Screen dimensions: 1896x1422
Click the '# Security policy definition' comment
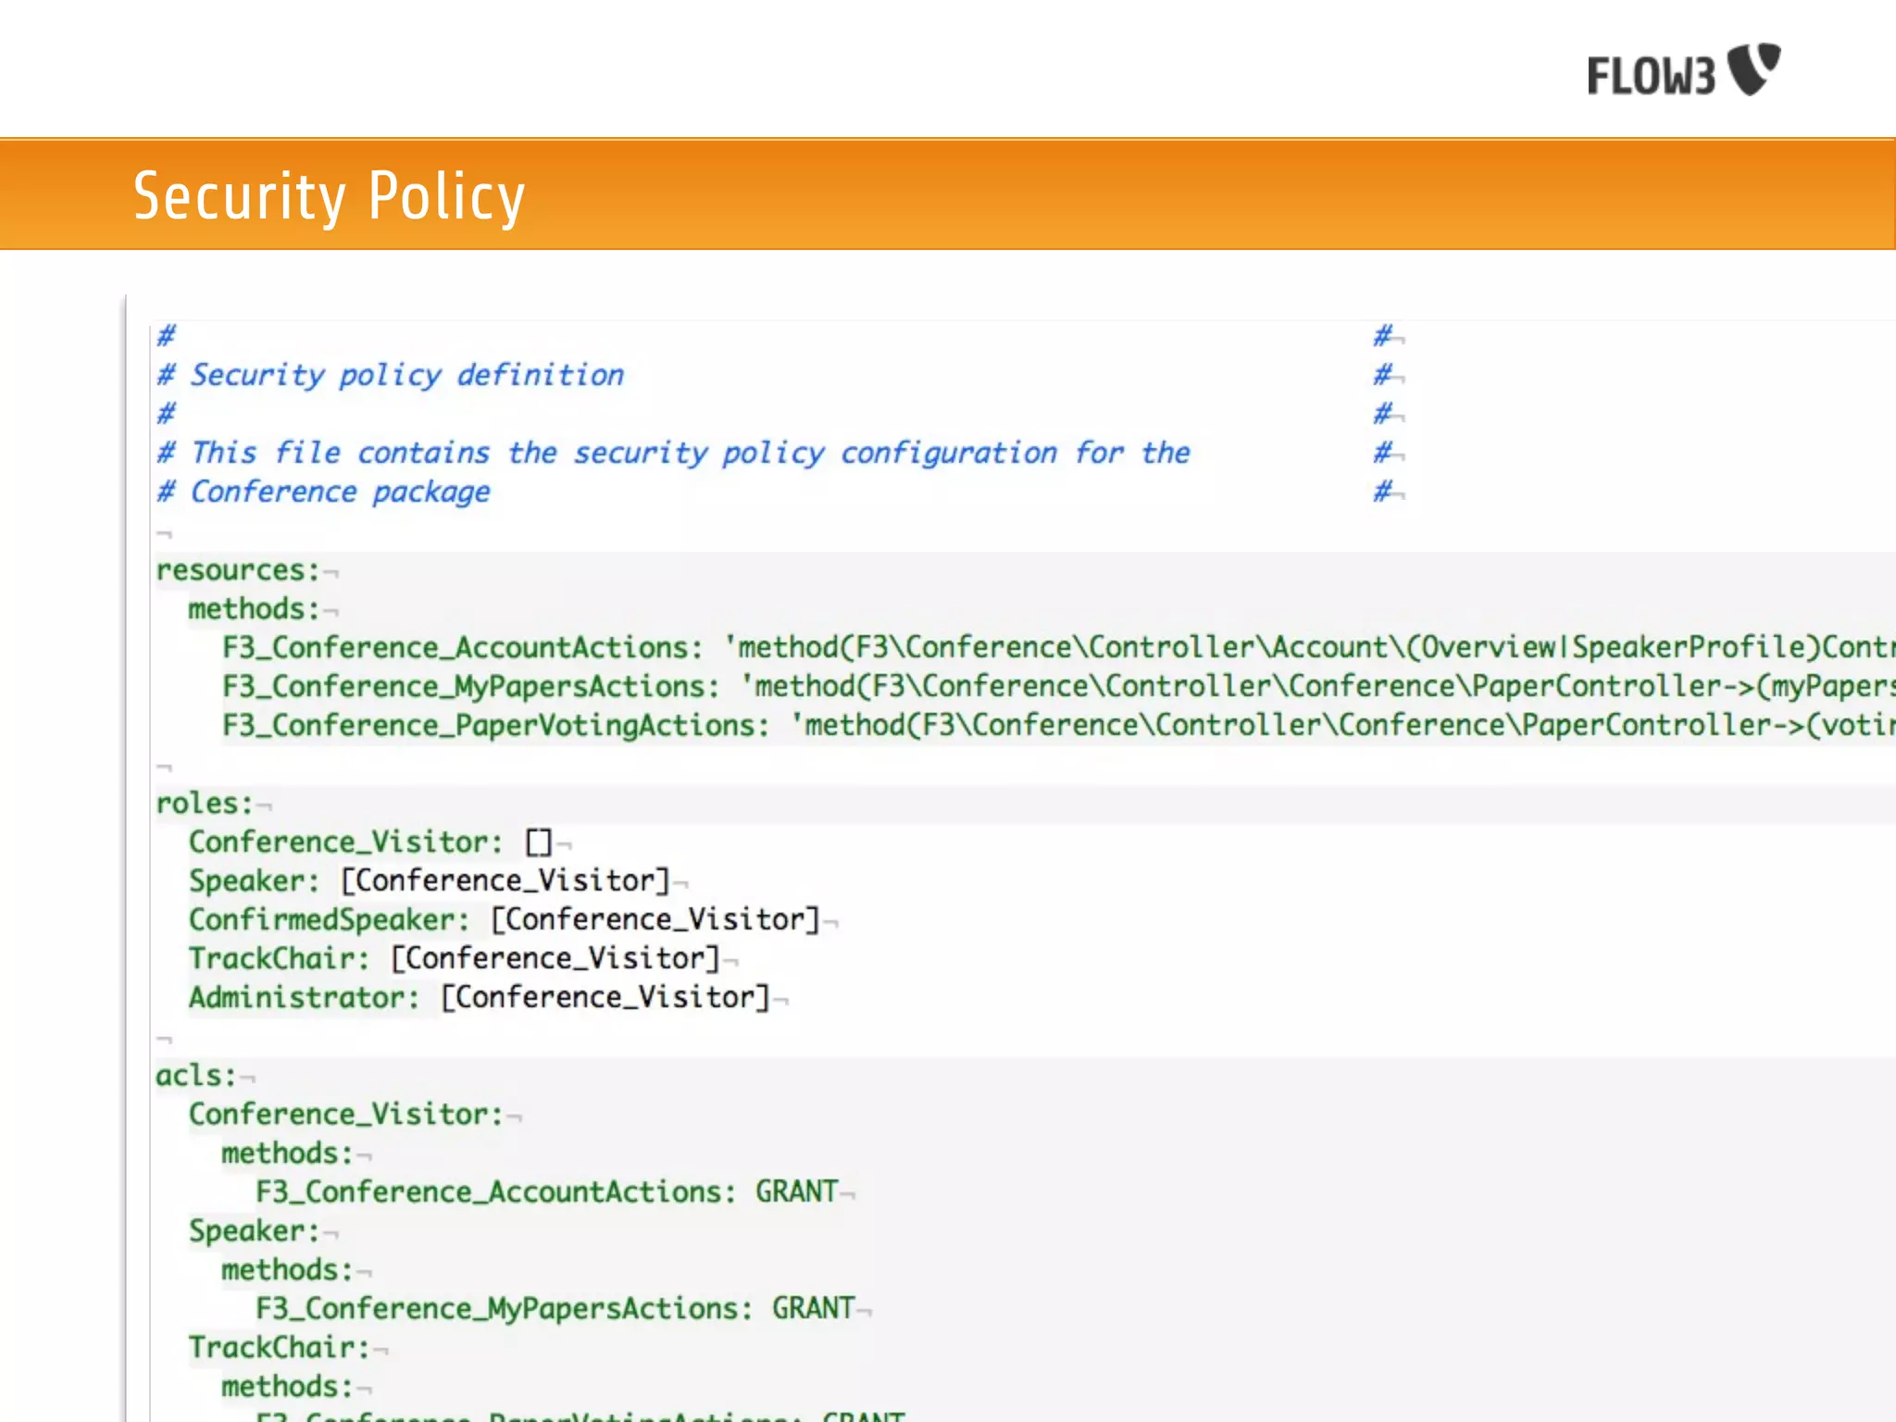[x=391, y=376]
